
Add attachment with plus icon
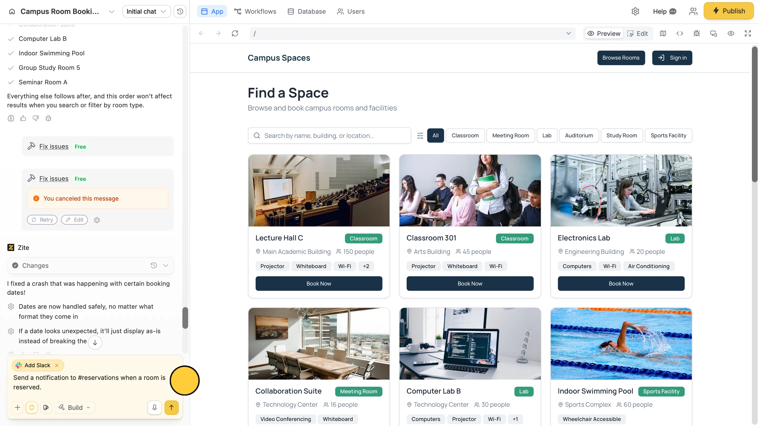[17, 408]
